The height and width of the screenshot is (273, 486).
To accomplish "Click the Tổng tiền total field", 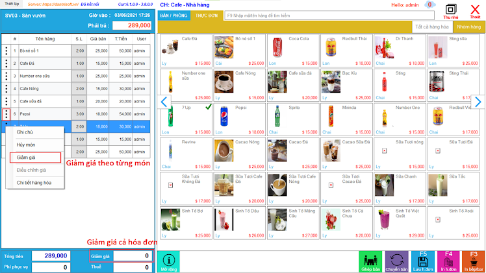I will (x=51, y=255).
